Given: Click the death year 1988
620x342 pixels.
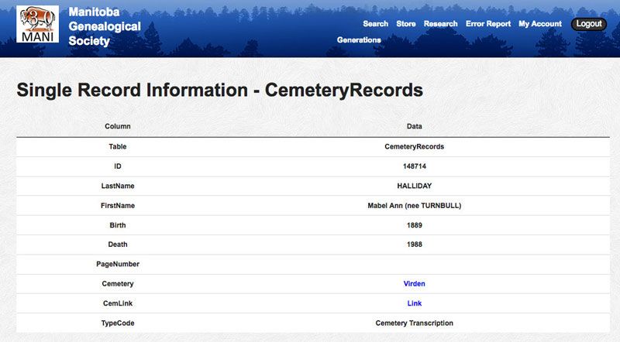Looking at the screenshot, I should tap(414, 245).
